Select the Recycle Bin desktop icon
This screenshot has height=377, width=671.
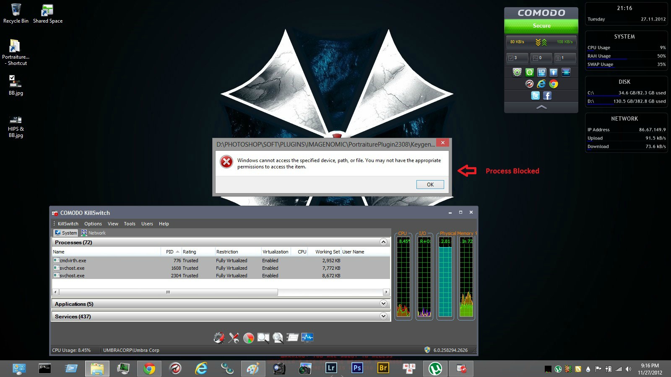[x=16, y=13]
